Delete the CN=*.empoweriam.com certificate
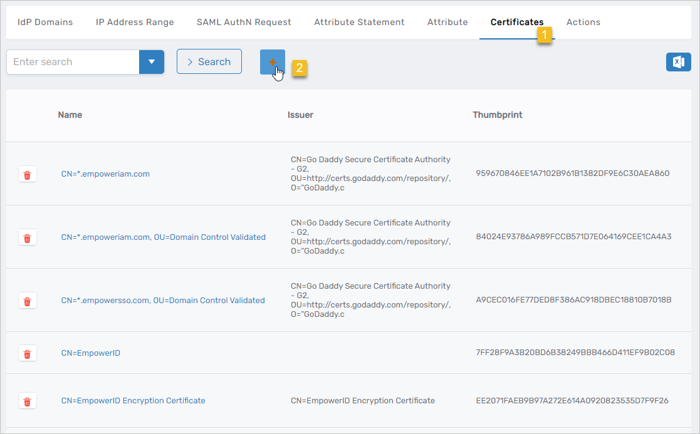The width and height of the screenshot is (700, 434). 27,174
